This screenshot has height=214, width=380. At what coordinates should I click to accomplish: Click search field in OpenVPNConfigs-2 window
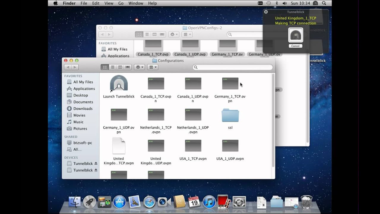pos(245,34)
